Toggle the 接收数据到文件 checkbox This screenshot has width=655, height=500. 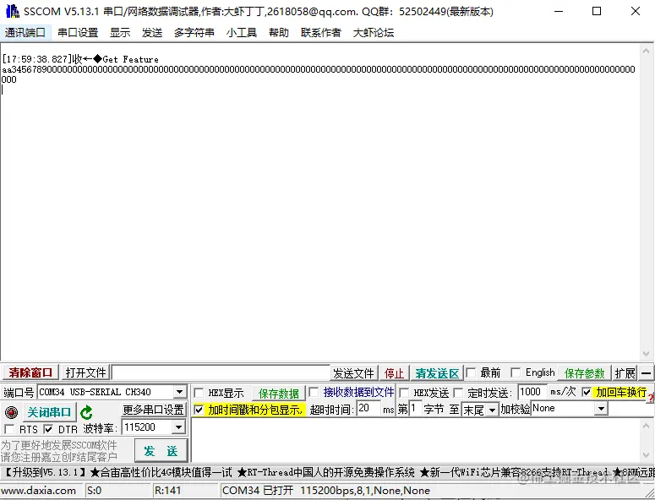(x=314, y=392)
